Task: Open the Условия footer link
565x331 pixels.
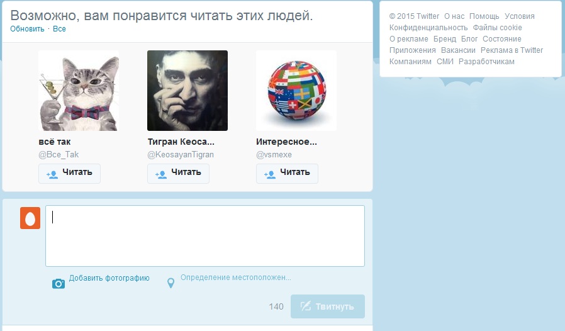Action: (519, 16)
